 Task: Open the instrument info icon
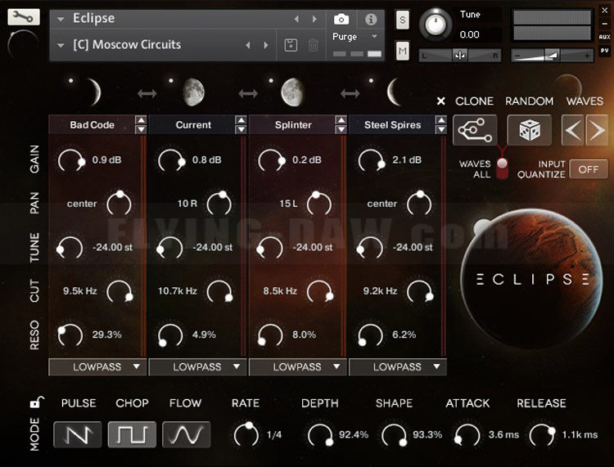pyautogui.click(x=370, y=19)
